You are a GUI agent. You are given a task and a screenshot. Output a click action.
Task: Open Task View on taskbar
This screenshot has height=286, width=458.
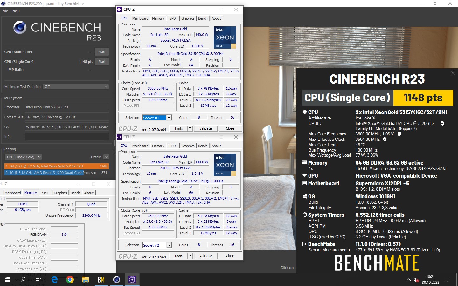[38, 280]
